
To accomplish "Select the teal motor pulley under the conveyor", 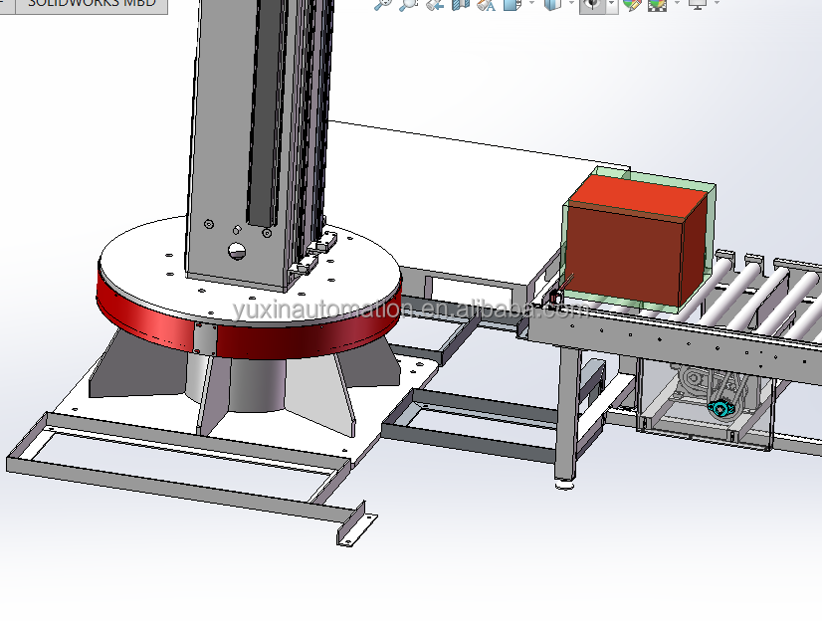I will (x=719, y=408).
